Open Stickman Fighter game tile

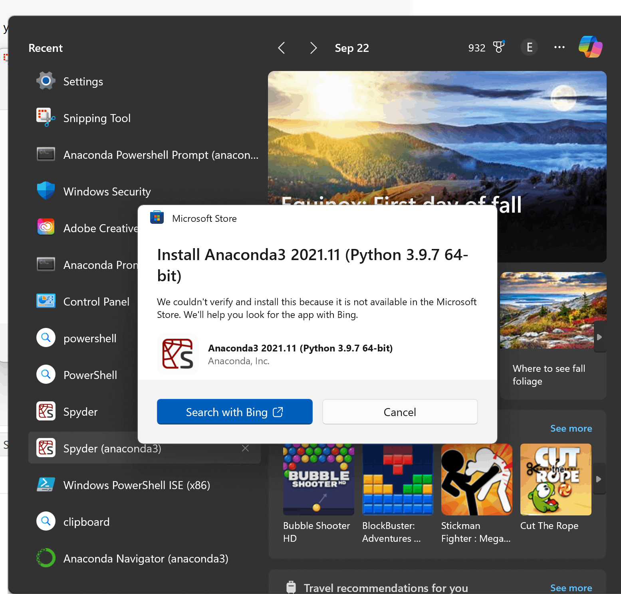pos(476,494)
